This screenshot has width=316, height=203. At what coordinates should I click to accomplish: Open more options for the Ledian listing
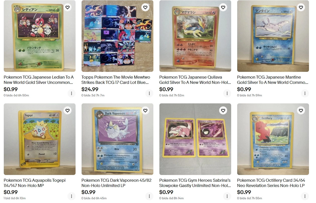pos(72,93)
